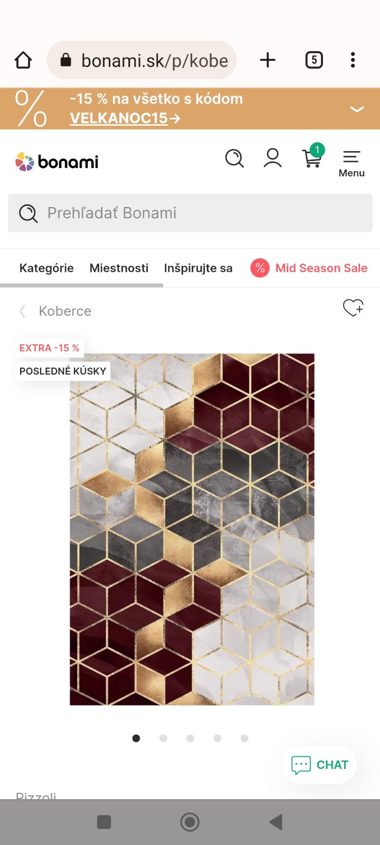Open a new browser tab
Viewport: 380px width, 845px height.
point(268,60)
